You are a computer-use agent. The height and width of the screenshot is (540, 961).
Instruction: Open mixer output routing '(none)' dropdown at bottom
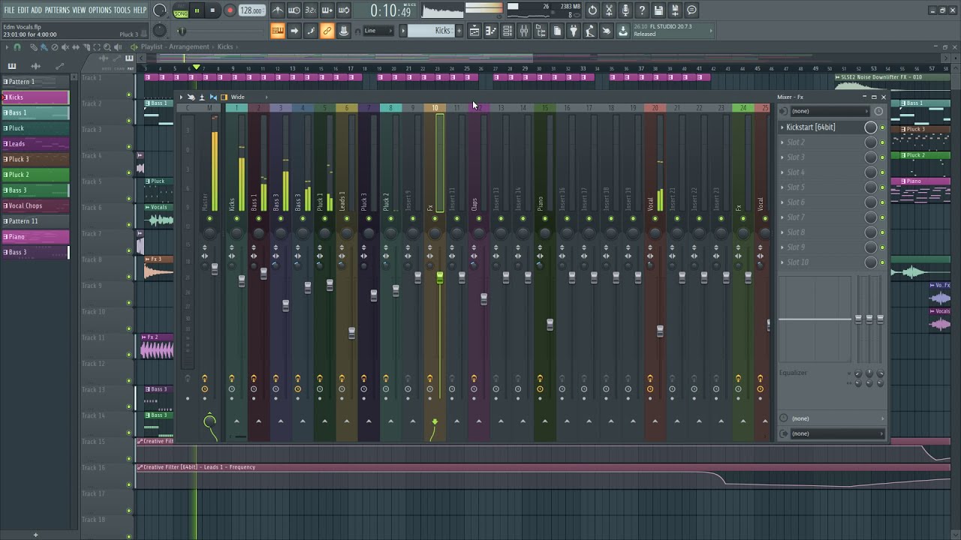pos(837,433)
